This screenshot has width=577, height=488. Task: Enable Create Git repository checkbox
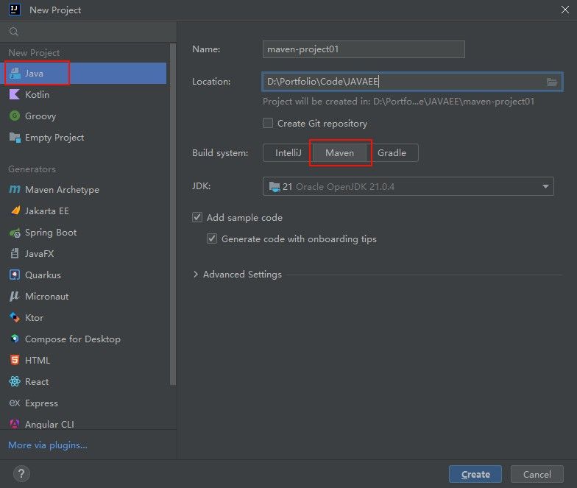point(268,123)
